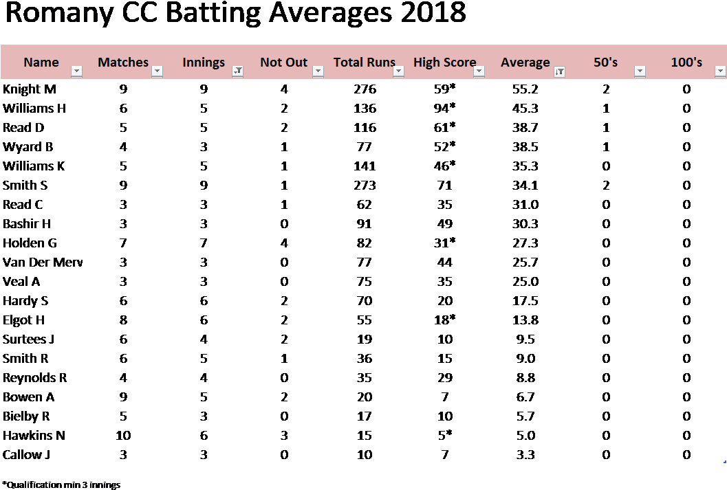Open the Name column filter dropdown

click(77, 71)
